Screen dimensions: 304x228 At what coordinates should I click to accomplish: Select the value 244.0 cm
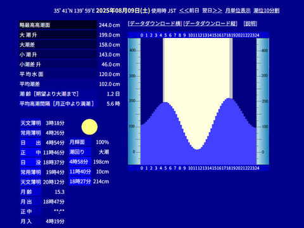(x=110, y=25)
